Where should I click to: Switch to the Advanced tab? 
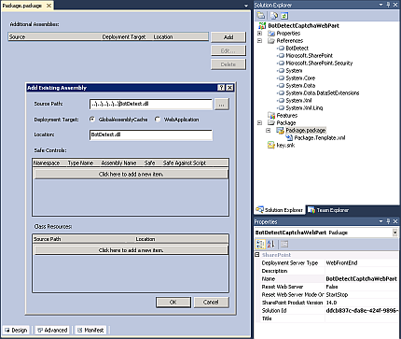pyautogui.click(x=52, y=331)
